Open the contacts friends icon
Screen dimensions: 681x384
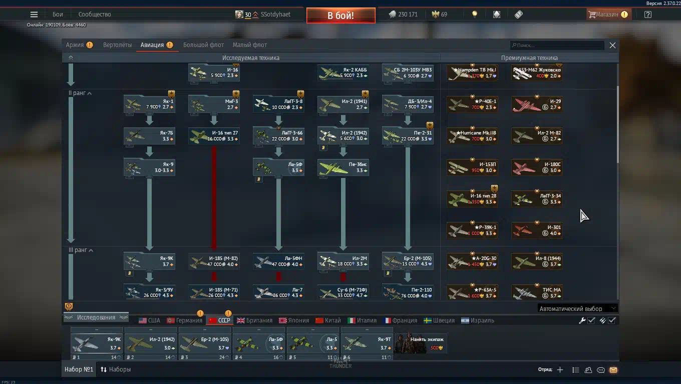tap(588, 370)
